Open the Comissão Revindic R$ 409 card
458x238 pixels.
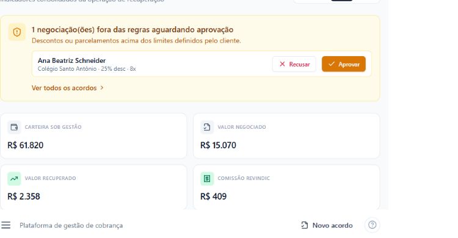(x=286, y=187)
